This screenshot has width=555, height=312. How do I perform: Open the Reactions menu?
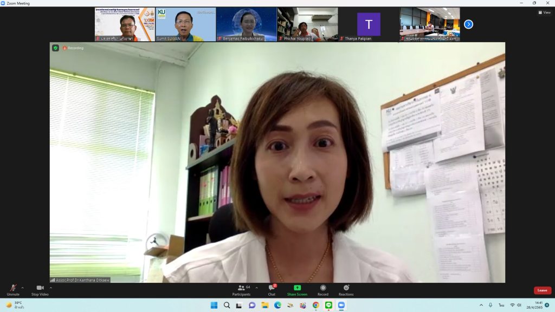(x=346, y=289)
